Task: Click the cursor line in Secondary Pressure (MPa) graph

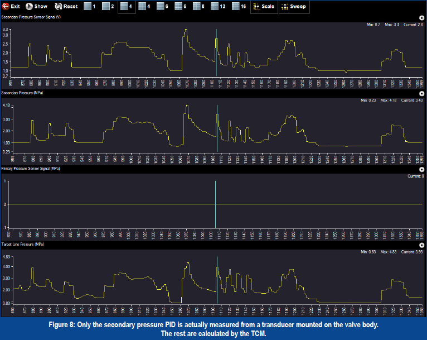Action: click(217, 128)
